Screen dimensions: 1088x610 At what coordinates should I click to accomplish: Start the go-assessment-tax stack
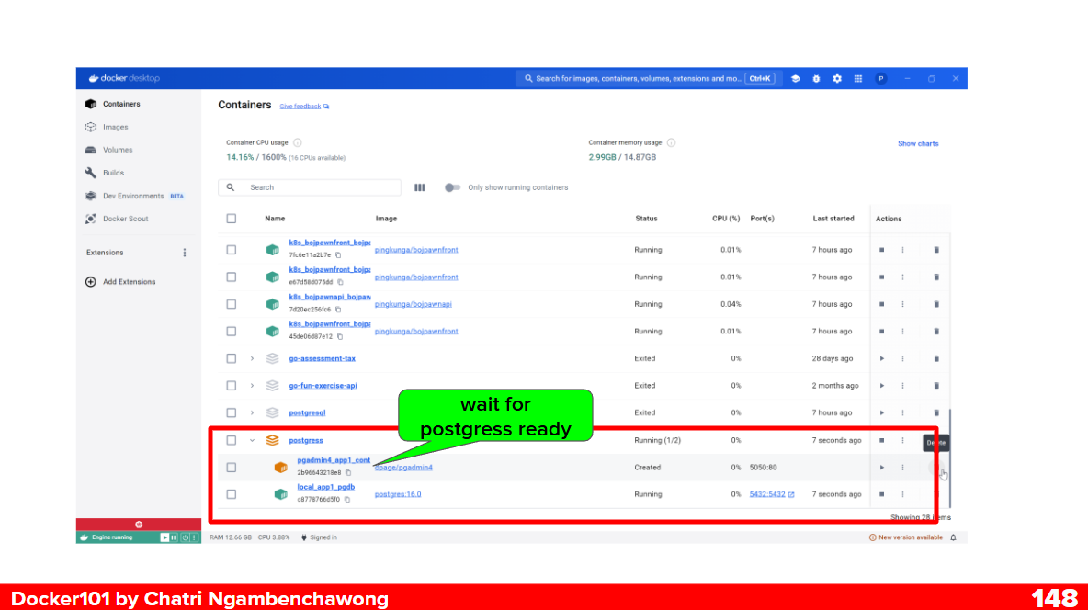(882, 359)
